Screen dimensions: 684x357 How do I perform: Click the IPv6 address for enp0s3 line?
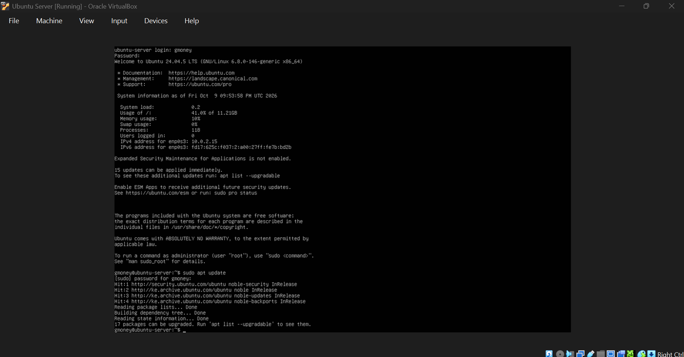click(x=206, y=147)
